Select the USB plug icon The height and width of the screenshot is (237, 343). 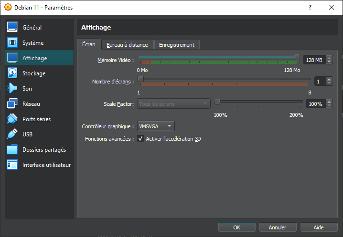tap(12, 134)
